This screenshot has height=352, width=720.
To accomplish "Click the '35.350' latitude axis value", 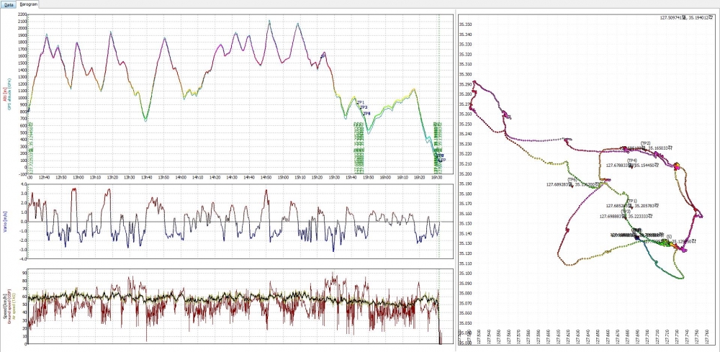I will [x=465, y=24].
